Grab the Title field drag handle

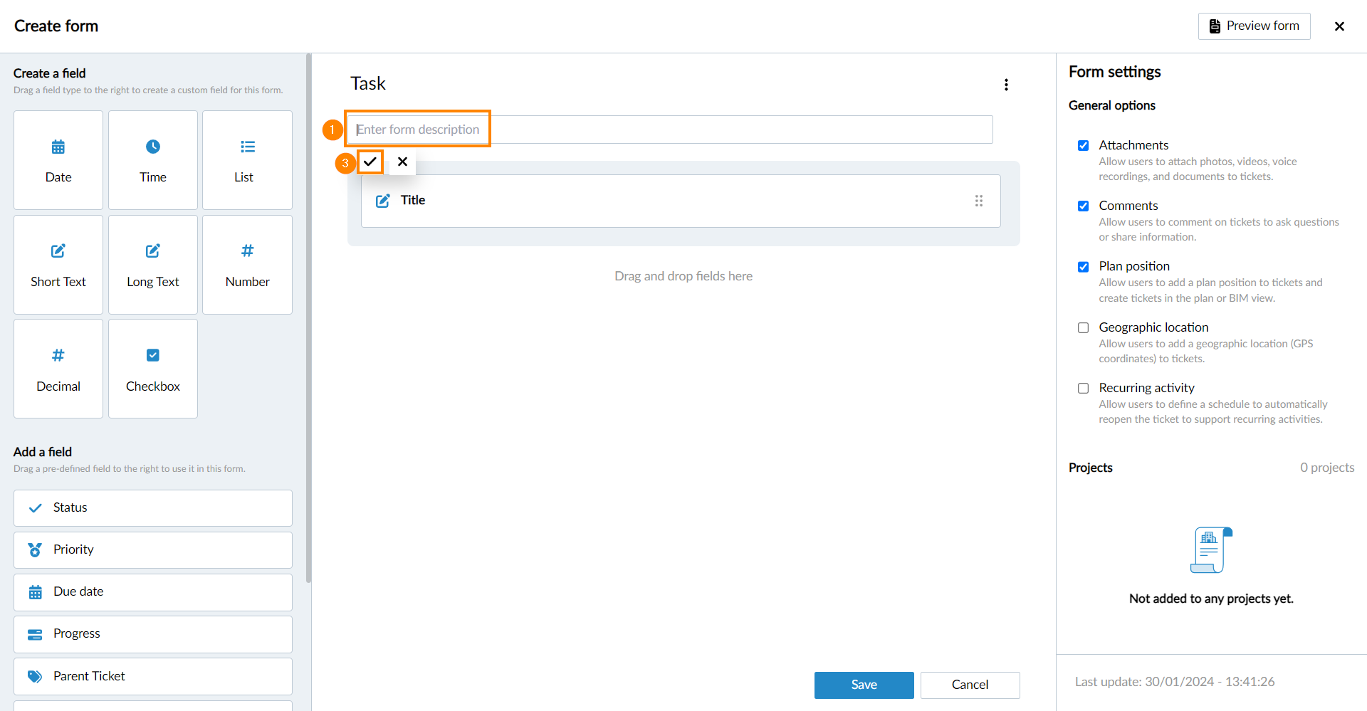(x=979, y=201)
